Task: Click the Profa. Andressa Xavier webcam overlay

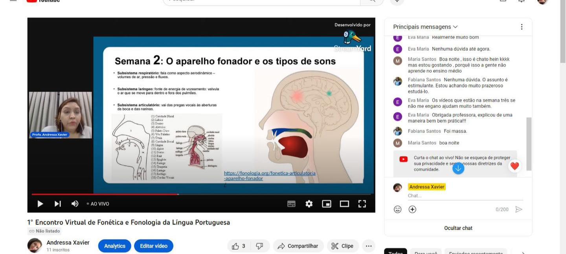Action: point(61,115)
